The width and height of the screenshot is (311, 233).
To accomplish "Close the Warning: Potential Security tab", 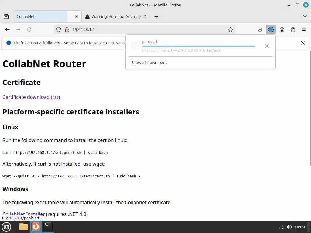I will click(145, 16).
